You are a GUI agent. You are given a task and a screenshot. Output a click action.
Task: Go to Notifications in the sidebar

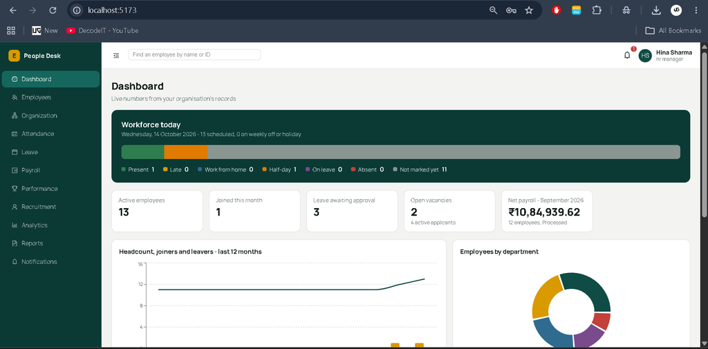50,261
